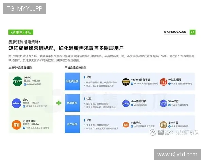The height and width of the screenshot is (163, 204).
Task: Click the verified badge beside 维沃移动通信有限公司
Action: click(x=24, y=106)
